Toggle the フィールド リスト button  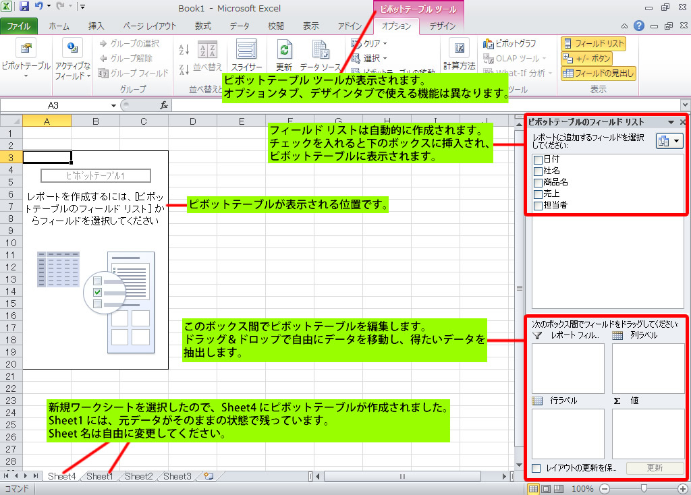[593, 44]
